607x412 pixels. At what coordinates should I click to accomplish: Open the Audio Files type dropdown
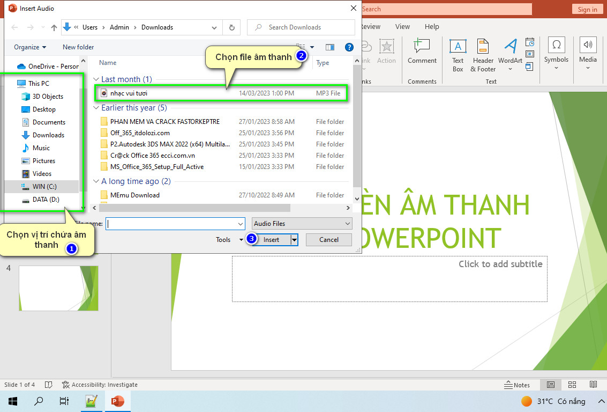click(302, 224)
